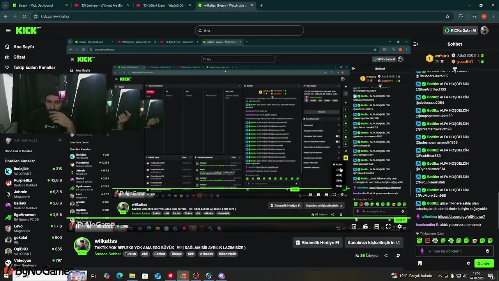Click the share icon next to viewer count

point(386,256)
